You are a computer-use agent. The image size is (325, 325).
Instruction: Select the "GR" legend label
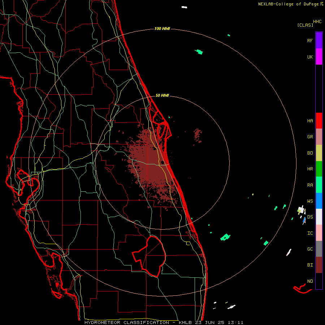pyautogui.click(x=310, y=137)
